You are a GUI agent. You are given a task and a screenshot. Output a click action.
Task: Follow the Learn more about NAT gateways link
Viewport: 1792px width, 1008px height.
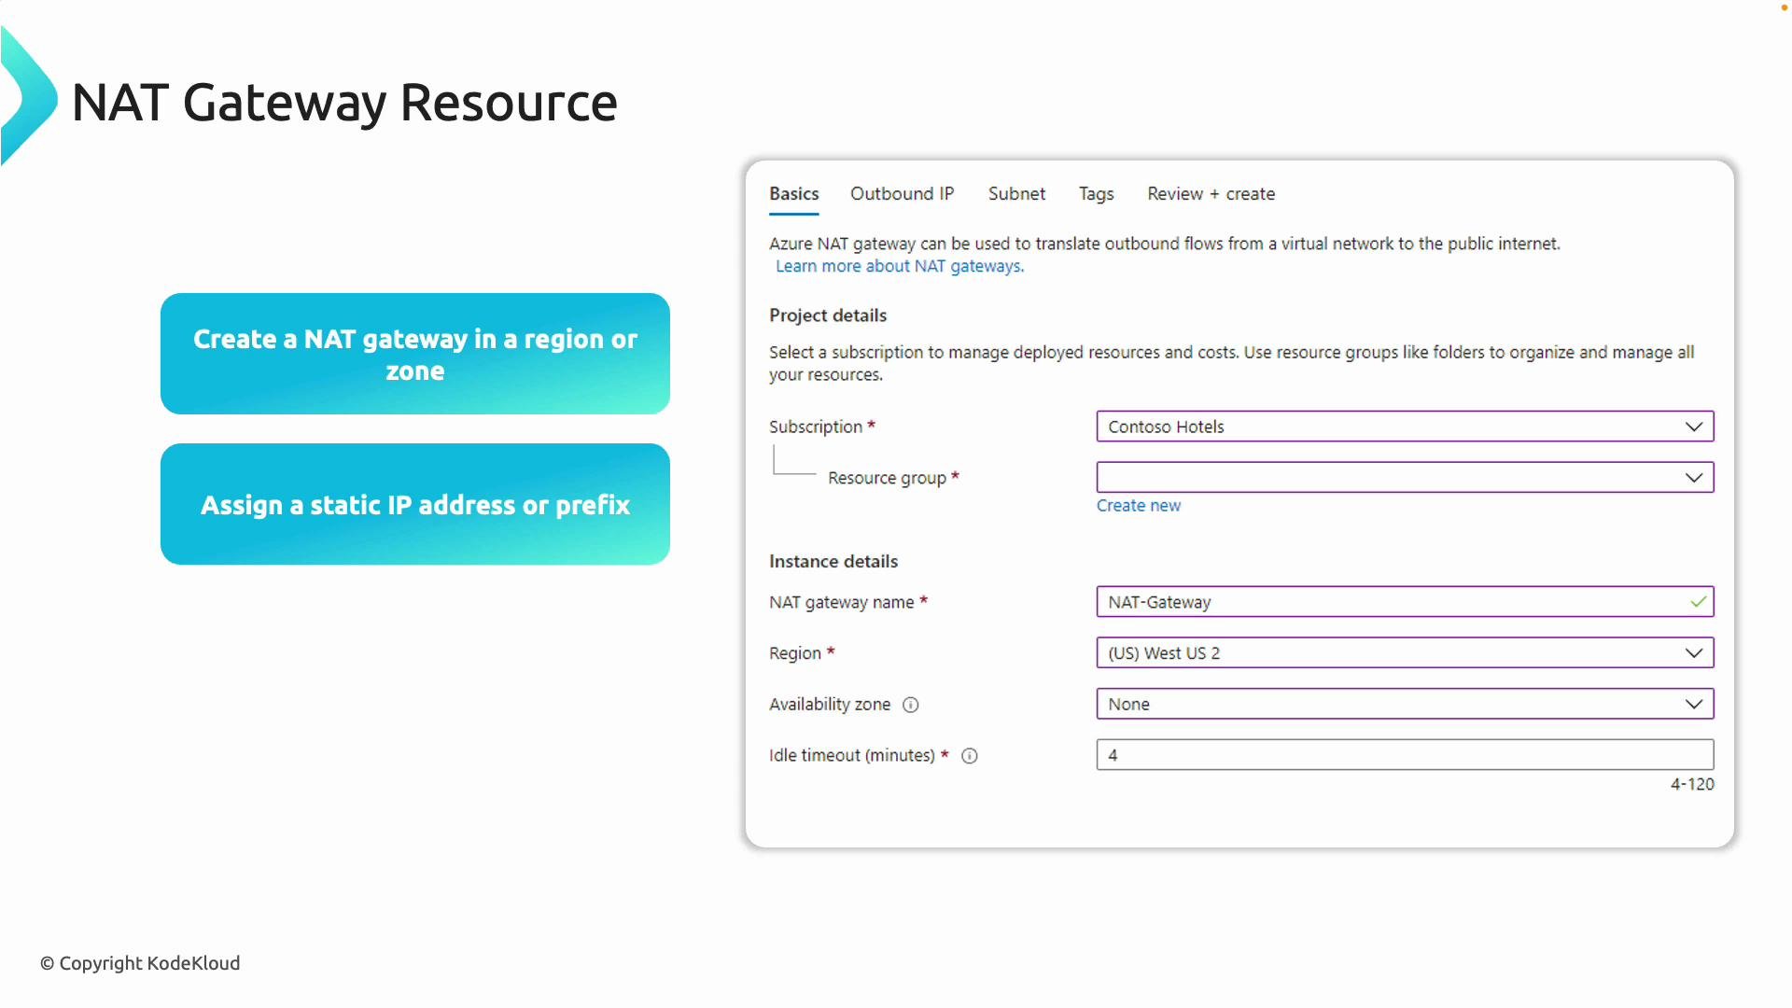[x=900, y=267]
